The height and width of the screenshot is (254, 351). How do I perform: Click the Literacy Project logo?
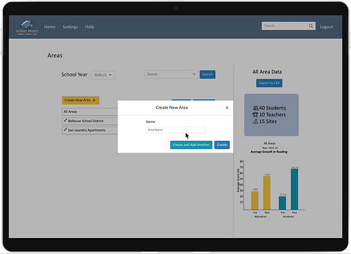27,27
